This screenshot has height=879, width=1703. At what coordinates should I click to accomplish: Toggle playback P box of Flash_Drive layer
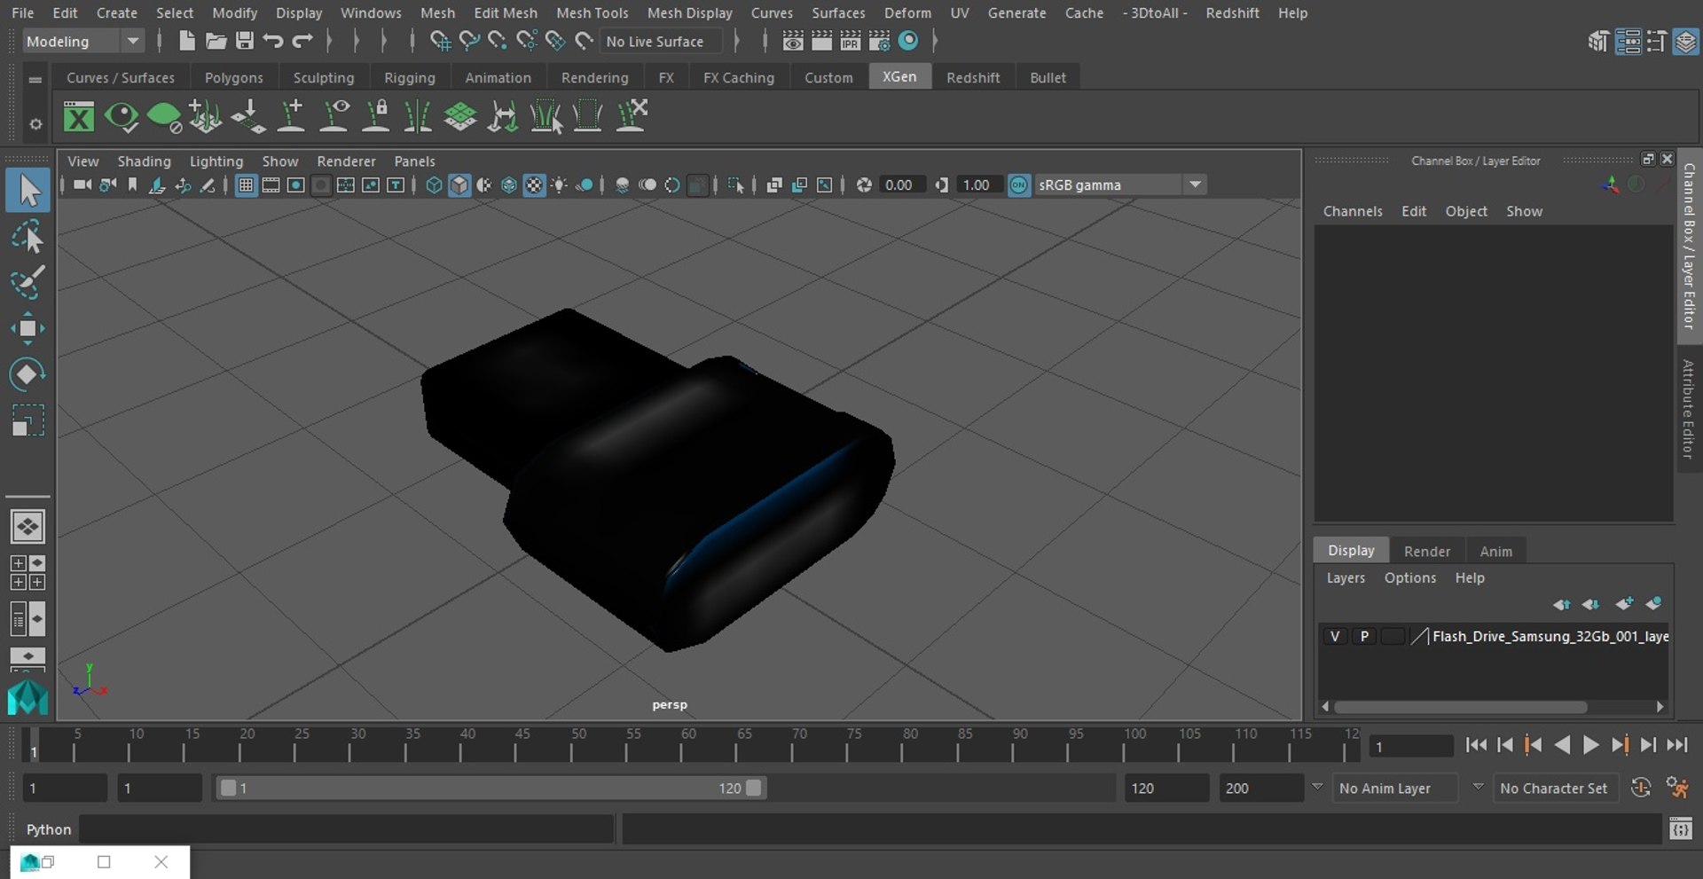pos(1364,636)
